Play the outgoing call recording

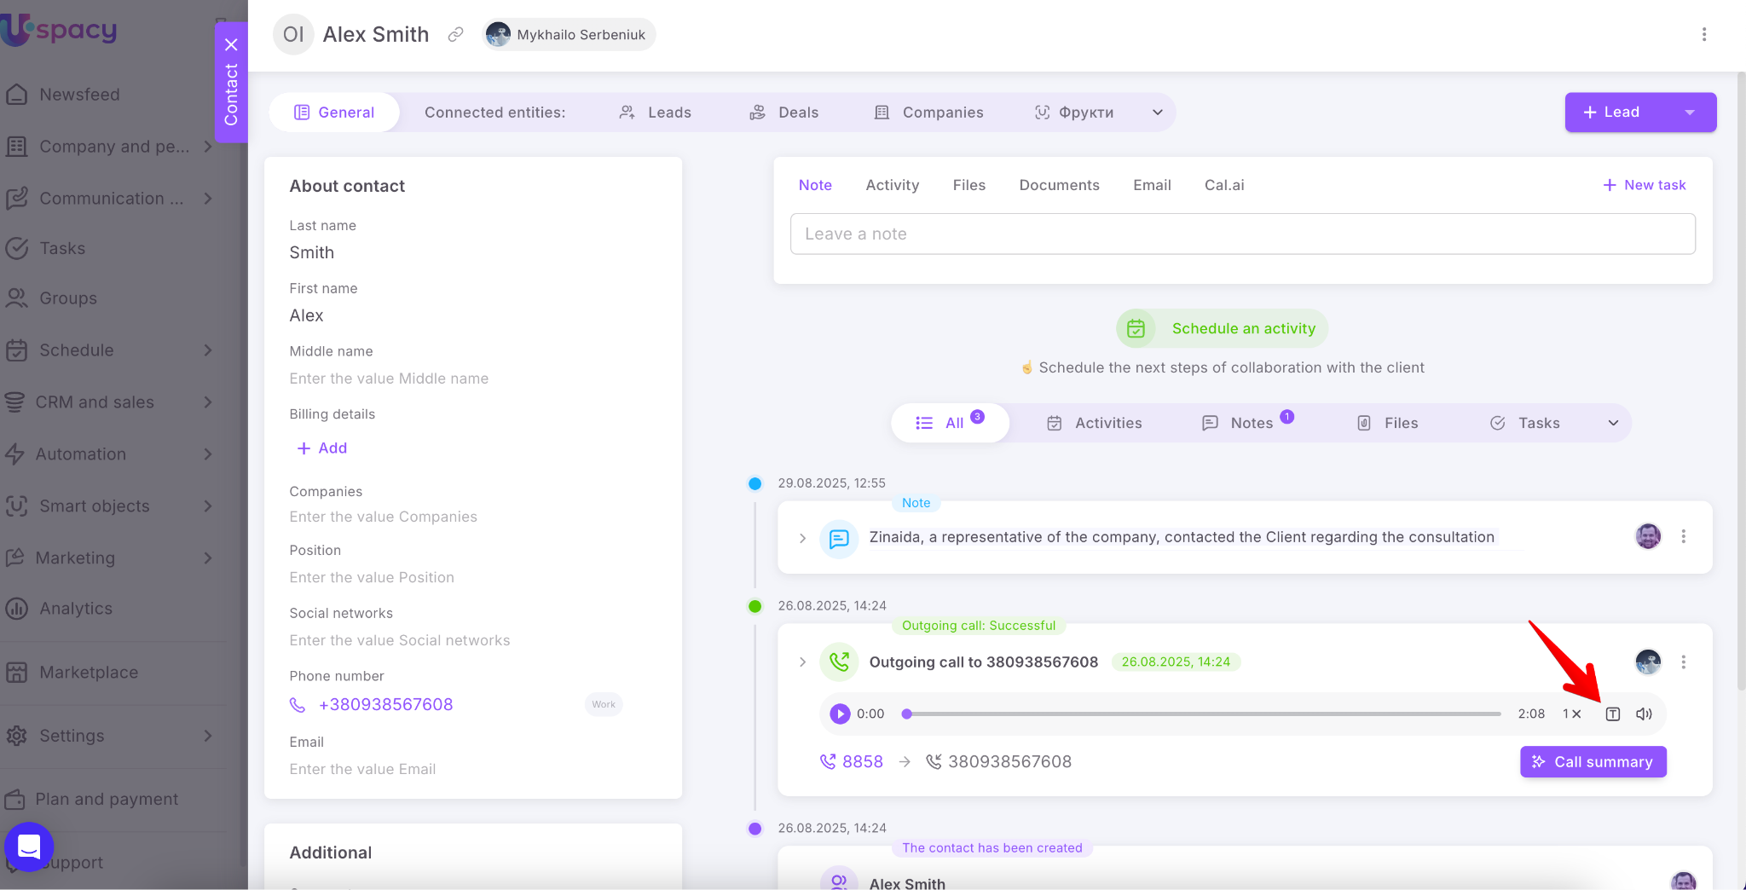point(840,714)
